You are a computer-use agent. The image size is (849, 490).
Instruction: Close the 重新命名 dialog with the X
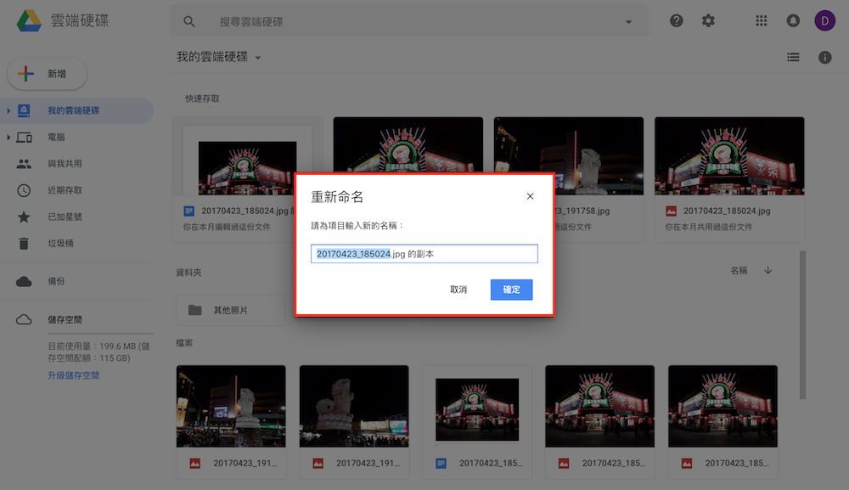(x=530, y=195)
